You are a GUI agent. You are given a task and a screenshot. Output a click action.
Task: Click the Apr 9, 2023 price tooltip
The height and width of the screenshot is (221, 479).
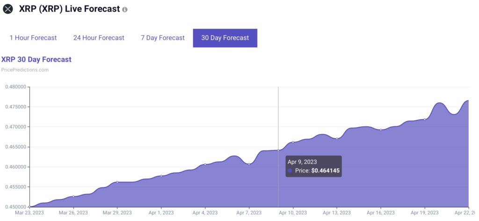point(314,166)
